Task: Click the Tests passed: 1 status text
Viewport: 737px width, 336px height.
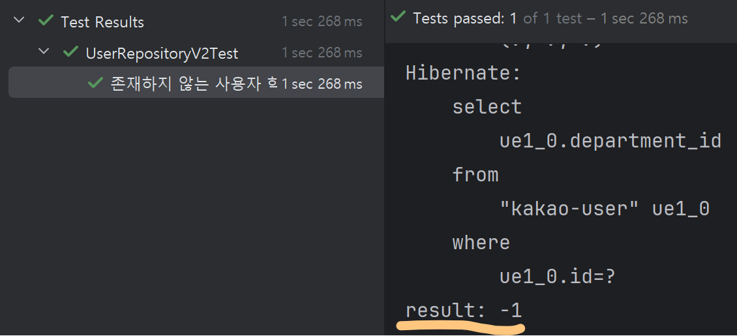Action: [x=465, y=18]
